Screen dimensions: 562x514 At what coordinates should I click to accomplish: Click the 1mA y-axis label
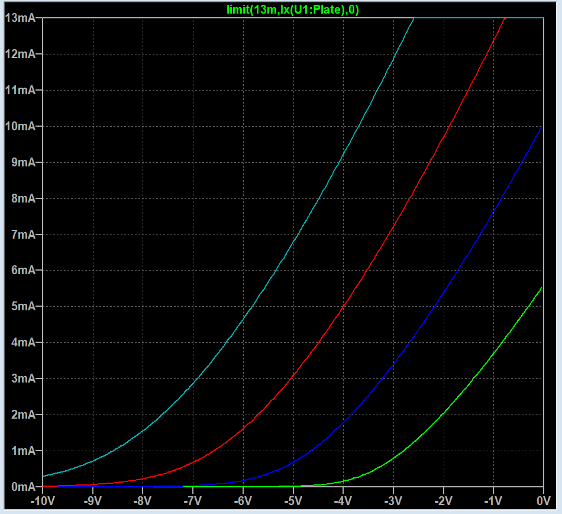[23, 451]
